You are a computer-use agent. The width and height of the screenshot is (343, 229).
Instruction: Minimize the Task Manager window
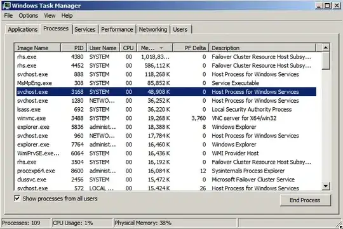click(x=319, y=6)
